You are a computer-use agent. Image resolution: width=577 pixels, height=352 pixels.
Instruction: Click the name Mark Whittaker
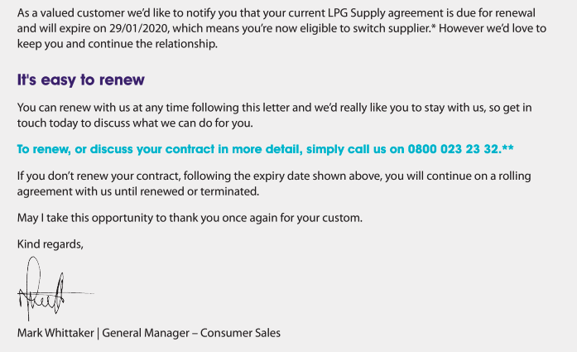click(x=55, y=333)
